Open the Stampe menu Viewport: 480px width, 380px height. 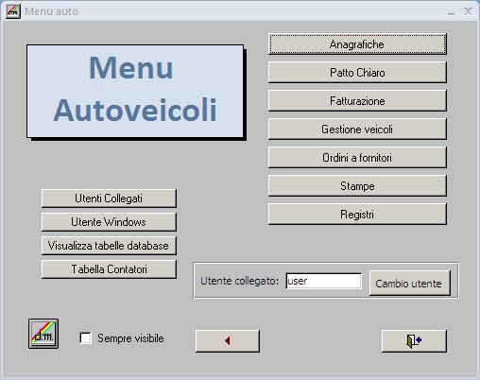[x=357, y=186]
